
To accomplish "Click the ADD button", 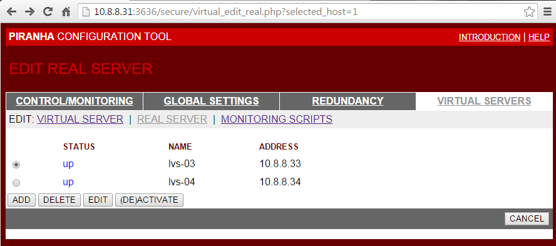I will click(21, 200).
